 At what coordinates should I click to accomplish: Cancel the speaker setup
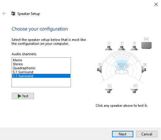147,134
